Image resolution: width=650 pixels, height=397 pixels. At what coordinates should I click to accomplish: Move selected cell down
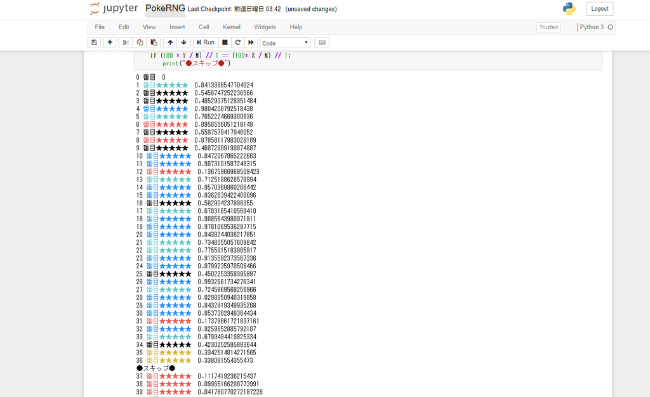pyautogui.click(x=183, y=42)
